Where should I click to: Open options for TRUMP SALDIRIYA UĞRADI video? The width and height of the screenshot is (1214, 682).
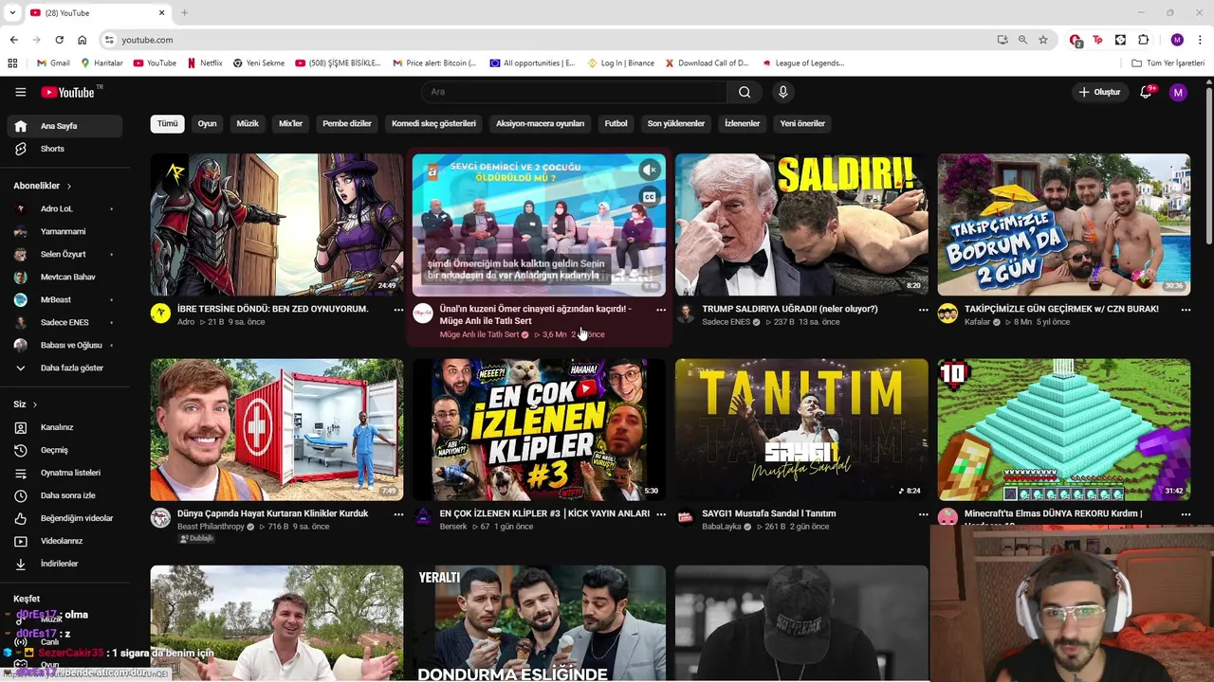point(923,310)
